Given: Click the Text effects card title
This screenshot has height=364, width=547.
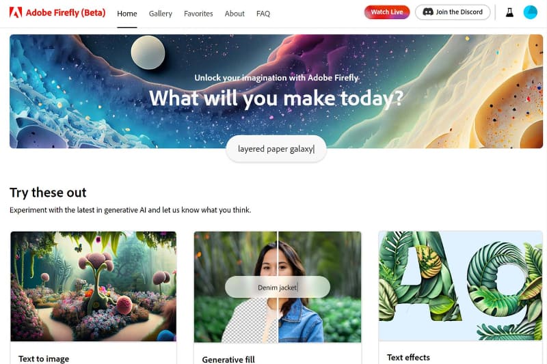Looking at the screenshot, I should [x=408, y=357].
